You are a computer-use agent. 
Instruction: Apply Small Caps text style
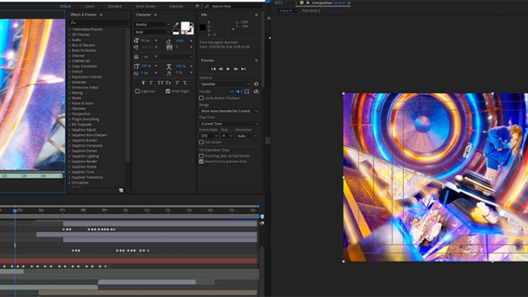click(168, 83)
